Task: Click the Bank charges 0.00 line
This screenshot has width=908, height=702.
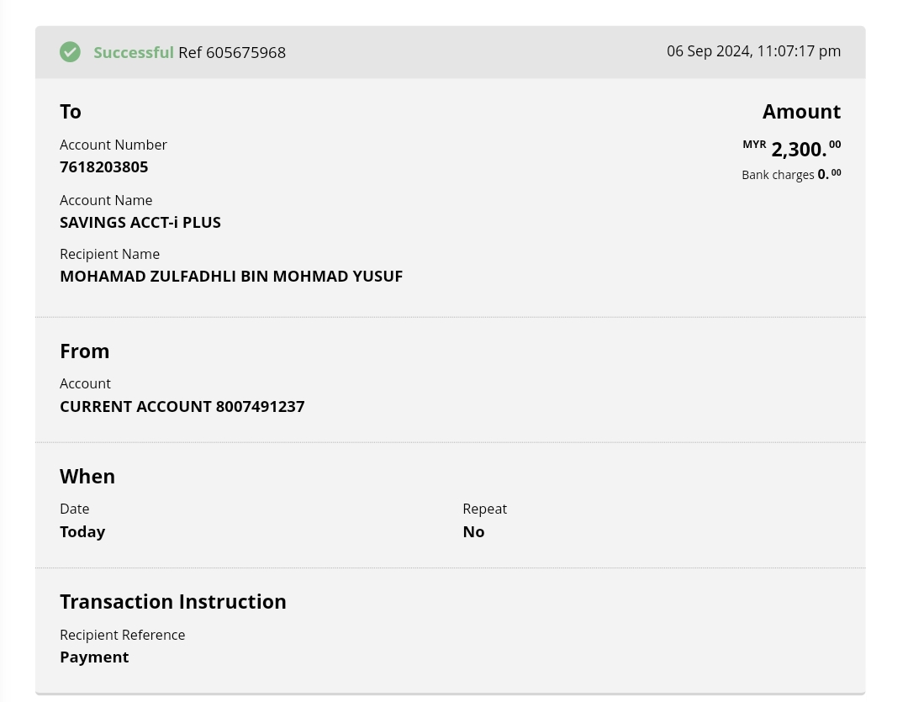Action: click(790, 175)
